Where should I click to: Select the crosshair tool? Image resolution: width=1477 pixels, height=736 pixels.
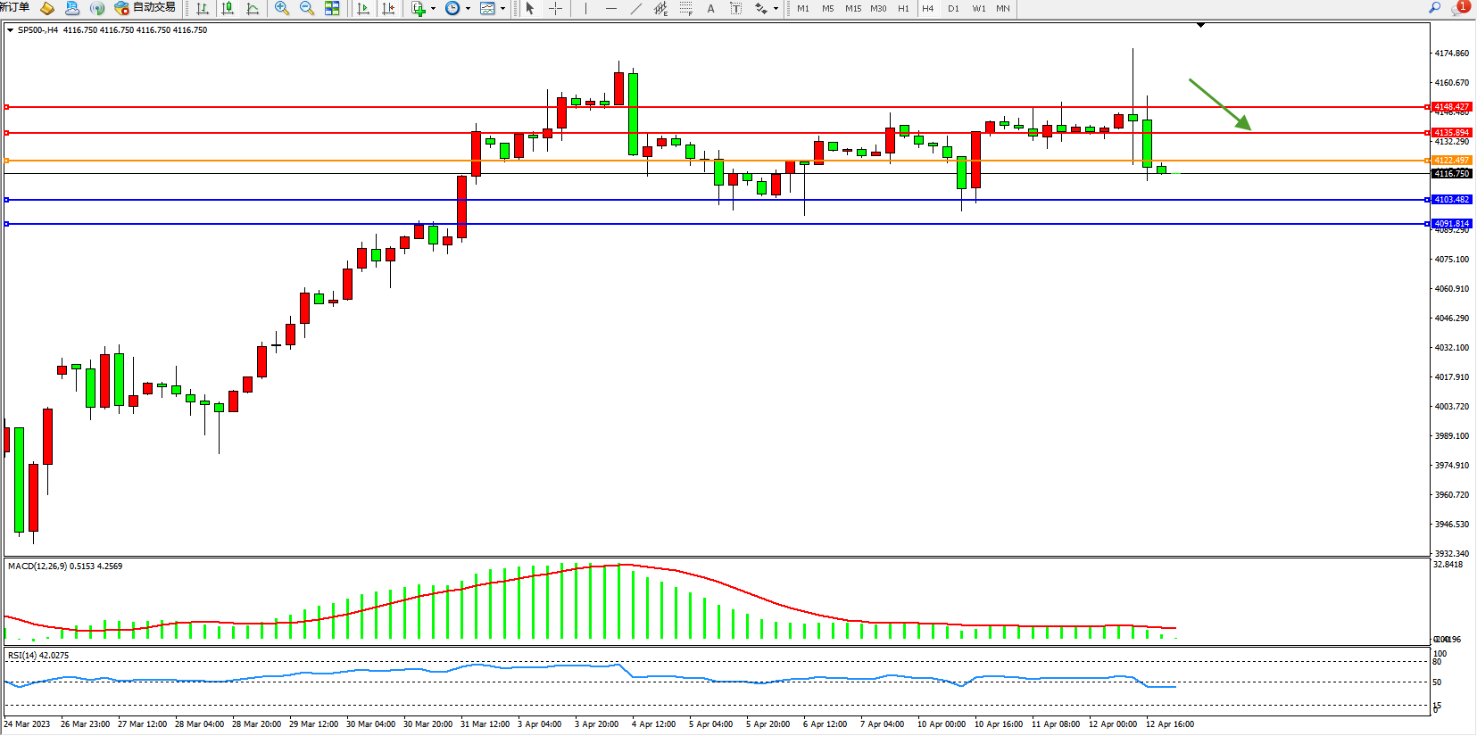pyautogui.click(x=555, y=9)
